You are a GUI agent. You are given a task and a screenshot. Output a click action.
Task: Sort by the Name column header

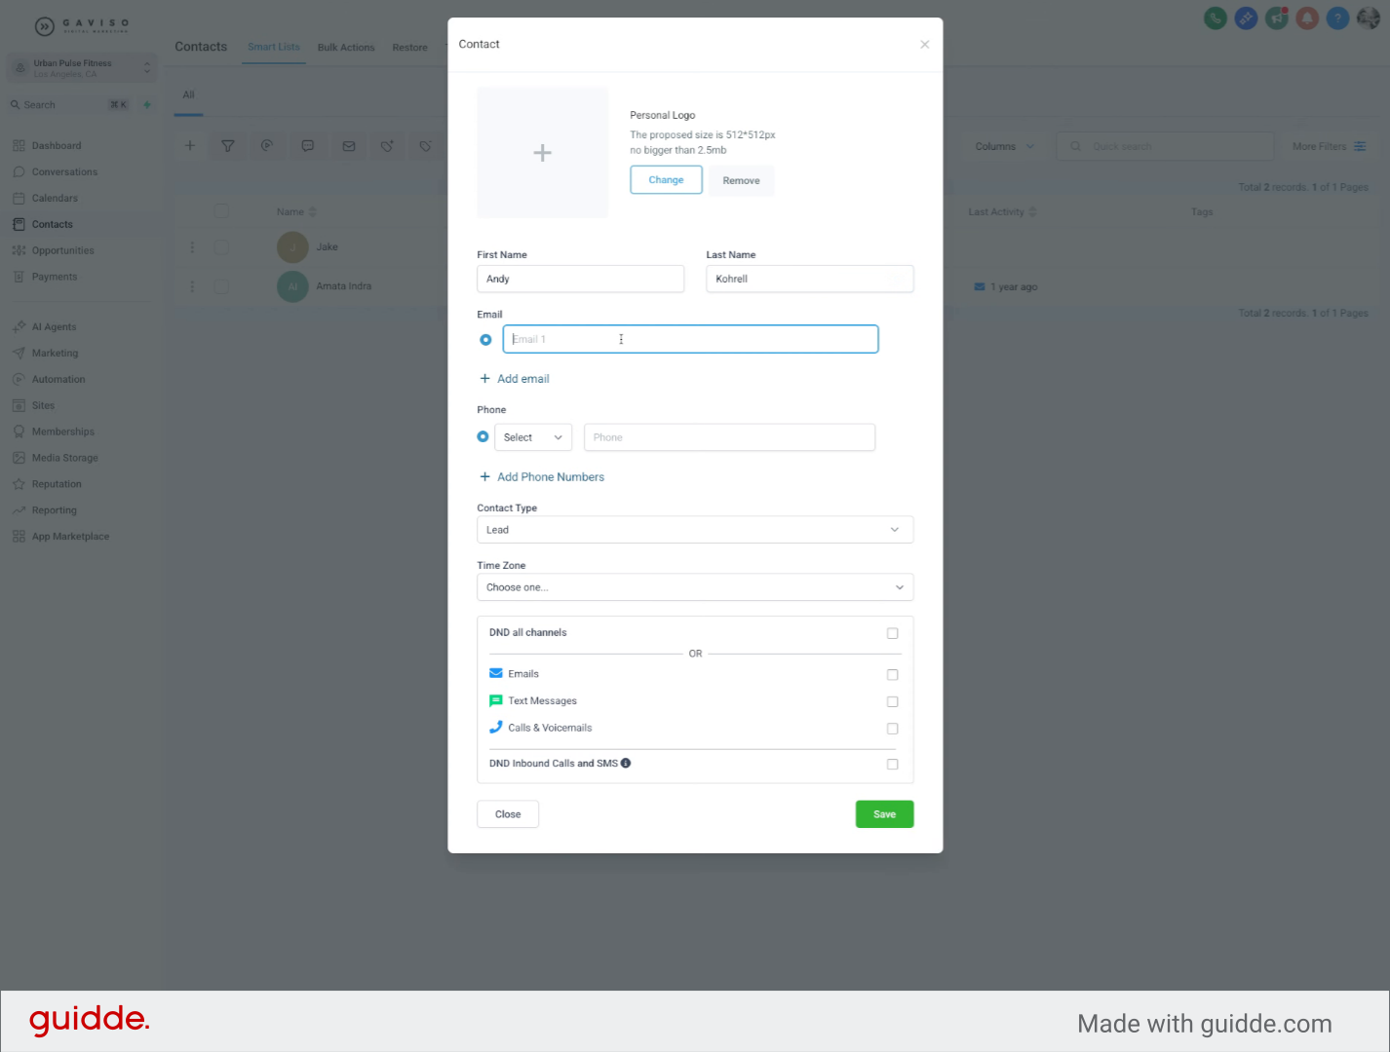click(296, 212)
